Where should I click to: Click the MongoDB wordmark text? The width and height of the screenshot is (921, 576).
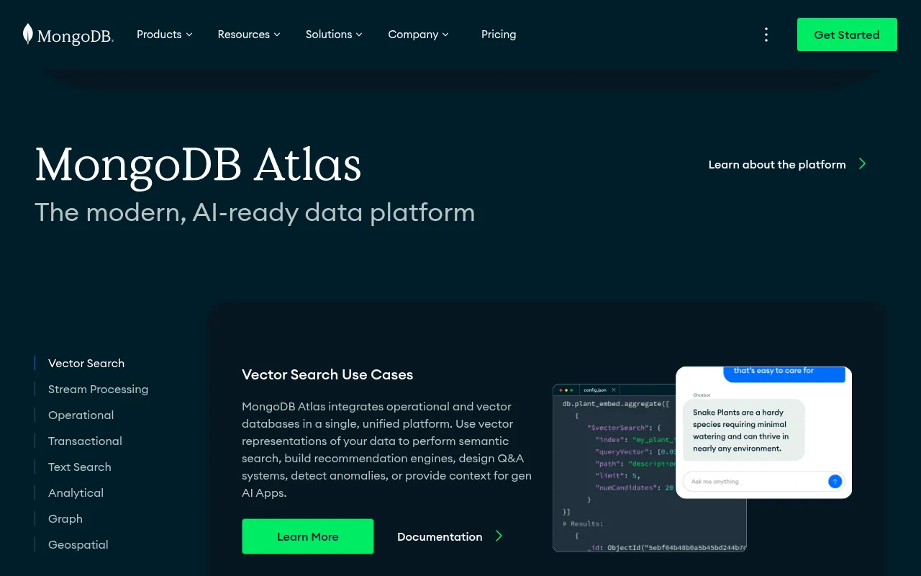[x=76, y=35]
